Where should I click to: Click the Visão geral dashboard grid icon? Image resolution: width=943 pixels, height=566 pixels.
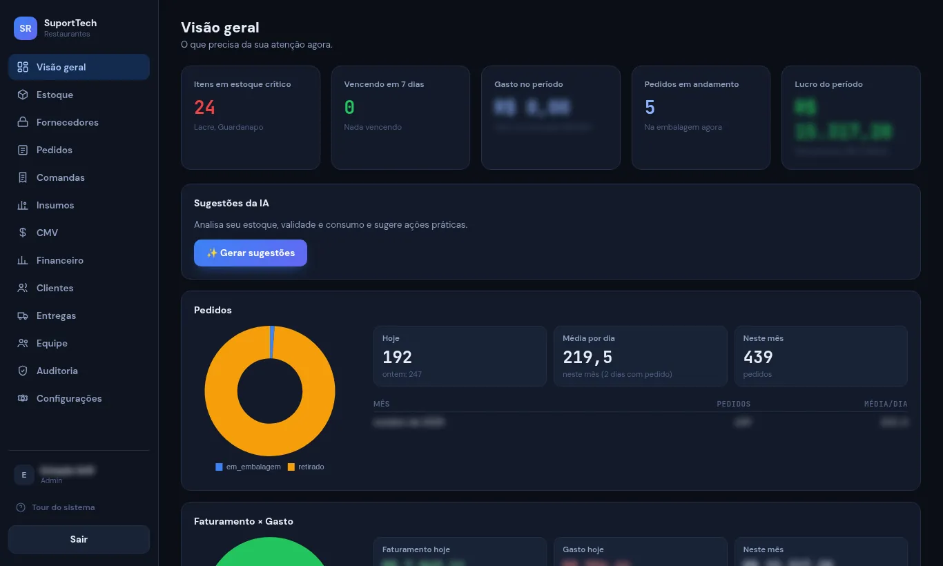pyautogui.click(x=23, y=67)
